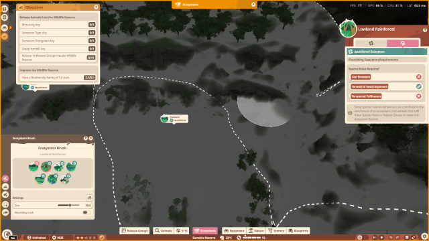Click the 5/15 animal count button
The image size is (429, 241).
pyautogui.click(x=182, y=230)
